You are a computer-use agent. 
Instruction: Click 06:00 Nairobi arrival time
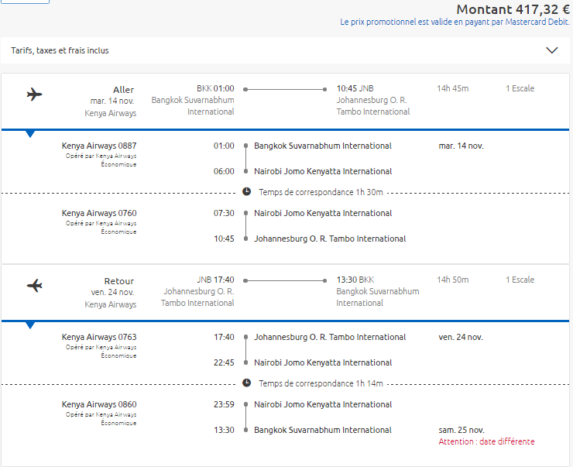(x=224, y=171)
